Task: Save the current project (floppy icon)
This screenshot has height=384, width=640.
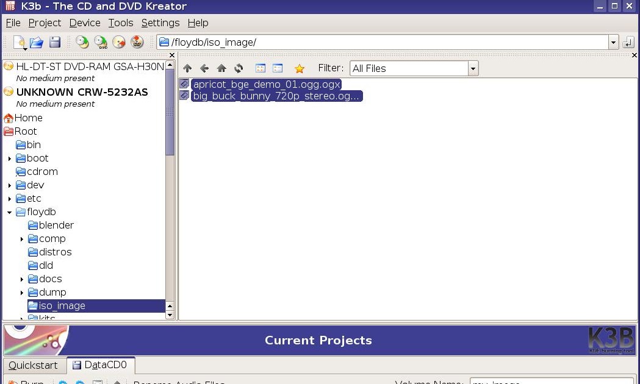Action: point(55,43)
